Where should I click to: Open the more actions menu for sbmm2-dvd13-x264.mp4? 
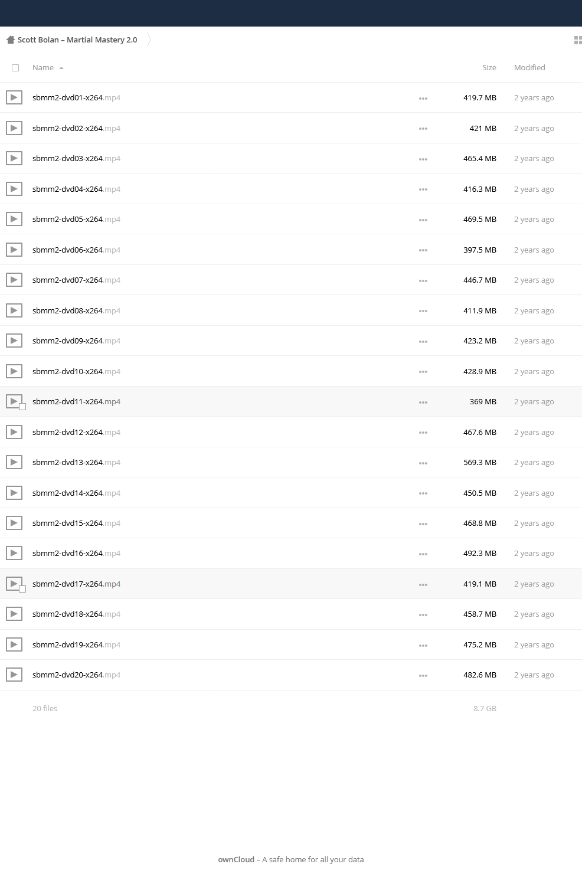point(423,463)
